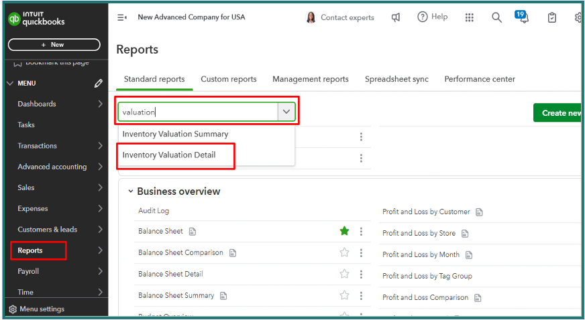
Task: Click the + New button
Action: [54, 45]
